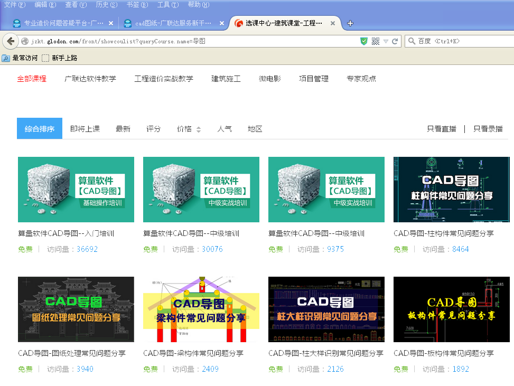Open the 柱大样识别常见问题分享 thumbnail
The image size is (514, 386).
[x=326, y=309]
